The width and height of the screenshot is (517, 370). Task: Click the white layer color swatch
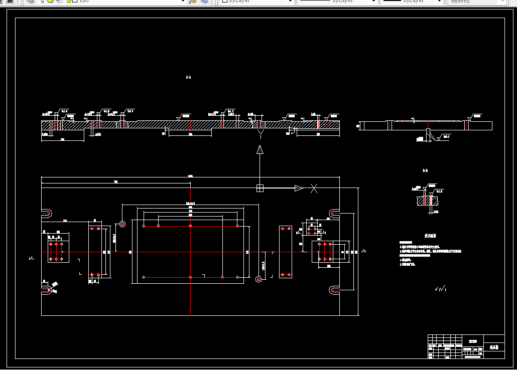click(75, 2)
